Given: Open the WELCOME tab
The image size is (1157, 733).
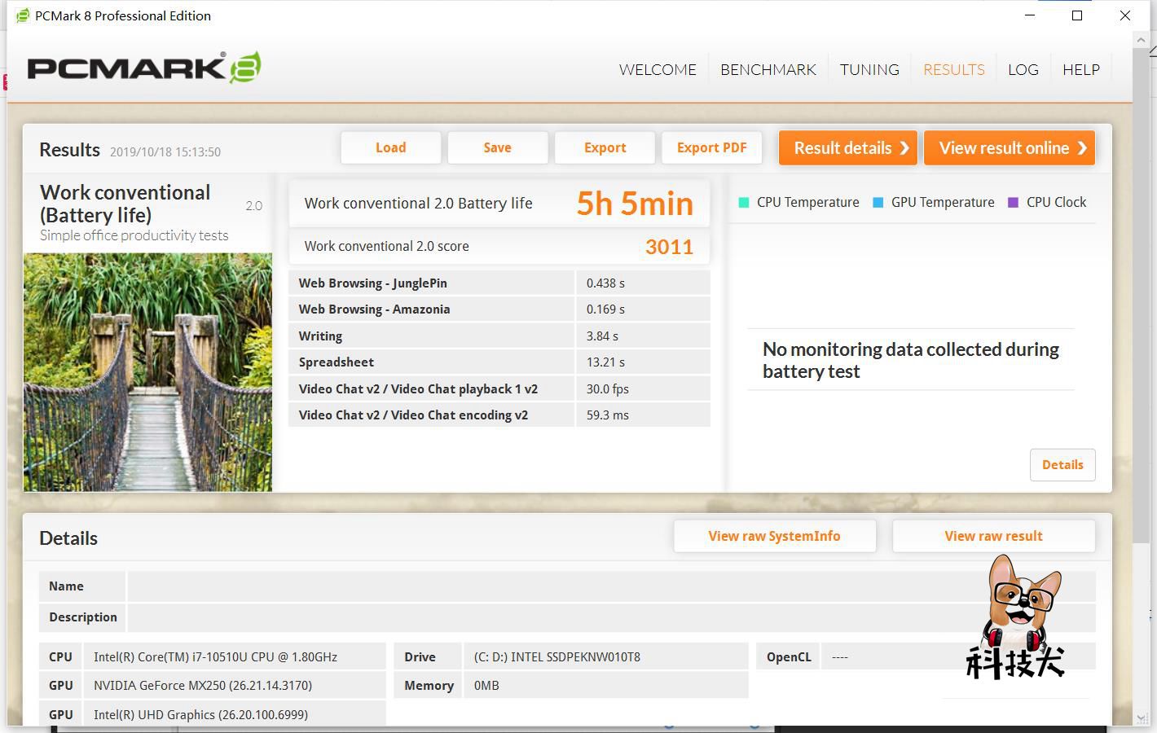Looking at the screenshot, I should [658, 70].
